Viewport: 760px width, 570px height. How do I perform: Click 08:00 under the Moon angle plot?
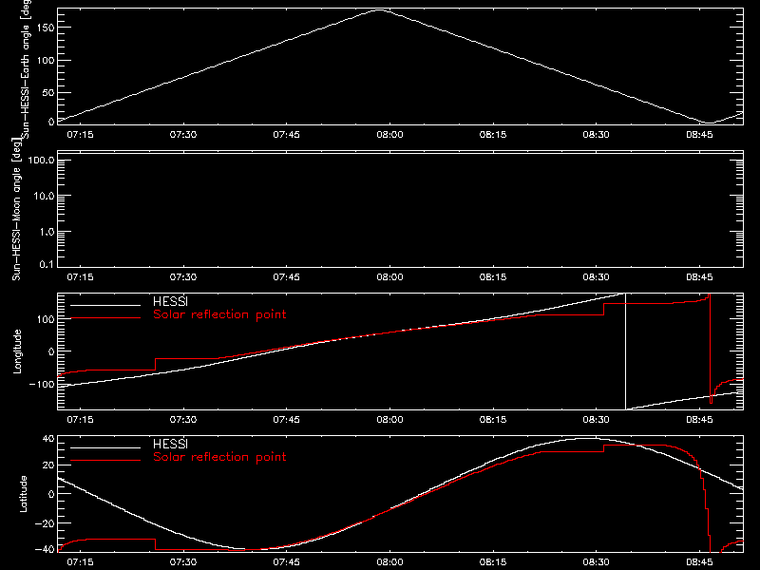389,277
